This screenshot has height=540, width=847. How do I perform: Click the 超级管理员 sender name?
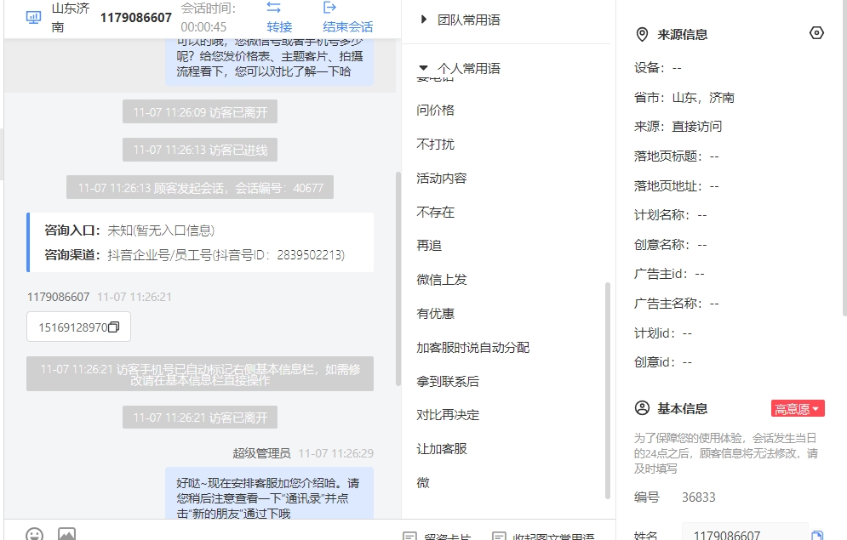(x=261, y=453)
